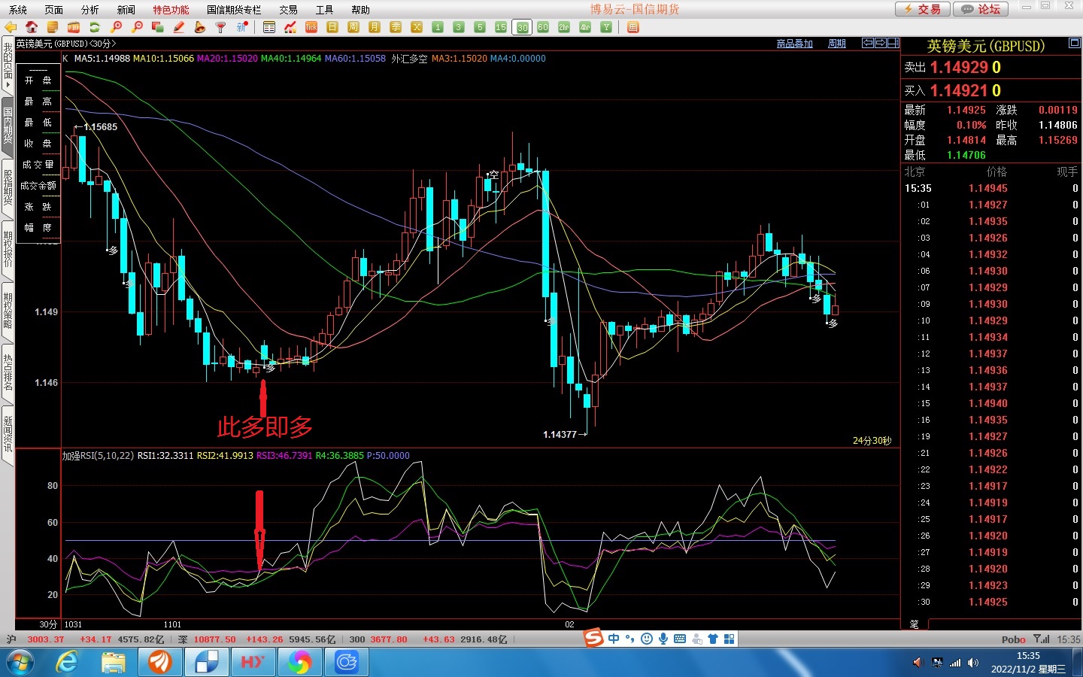1083x677 pixels.
Task: Click the 英镑美元 (GBPUSD) chart title dropdown
Action: pyautogui.click(x=66, y=44)
